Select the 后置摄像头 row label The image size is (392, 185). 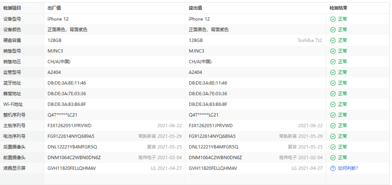(x=14, y=147)
